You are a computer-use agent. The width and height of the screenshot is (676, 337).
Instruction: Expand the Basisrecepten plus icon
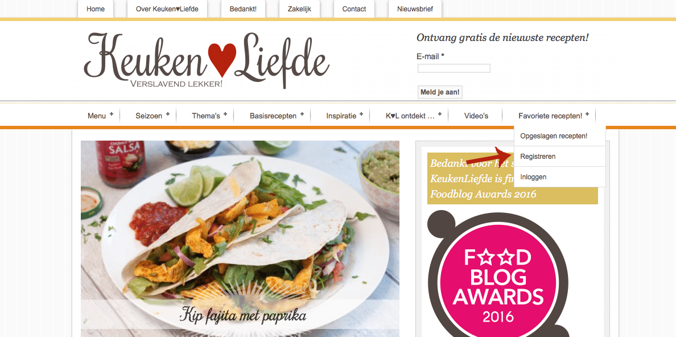[x=302, y=114]
